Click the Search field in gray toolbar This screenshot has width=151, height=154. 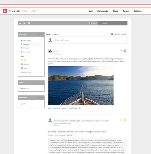click(113, 23)
